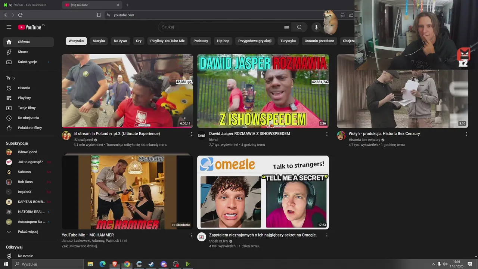This screenshot has width=478, height=269.
Task: Click the search magnifier button
Action: point(299,27)
